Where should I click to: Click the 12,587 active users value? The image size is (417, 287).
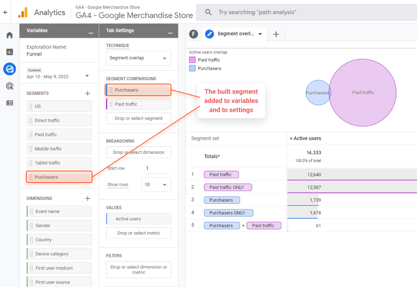click(314, 187)
